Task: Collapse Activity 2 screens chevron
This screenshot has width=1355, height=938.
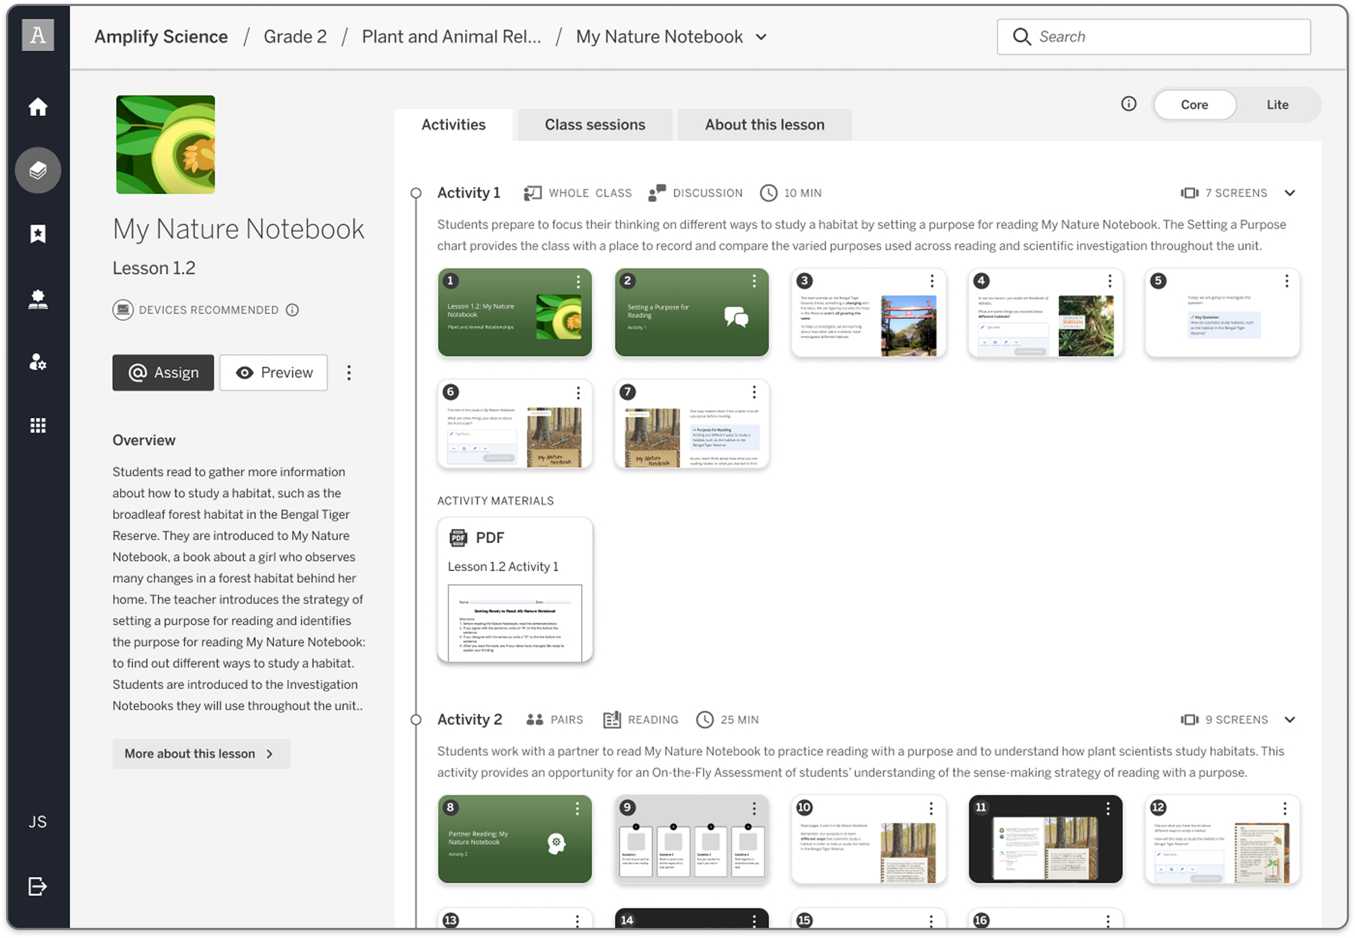Action: click(x=1290, y=720)
